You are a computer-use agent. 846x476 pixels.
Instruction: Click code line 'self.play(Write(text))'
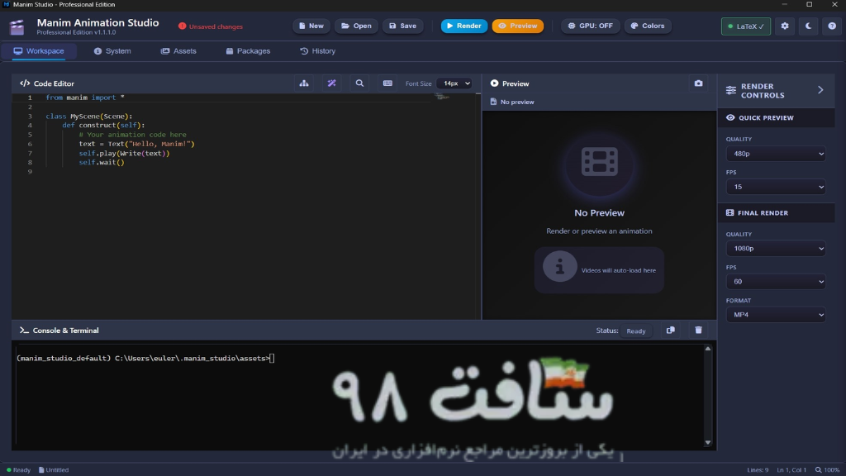pos(124,153)
